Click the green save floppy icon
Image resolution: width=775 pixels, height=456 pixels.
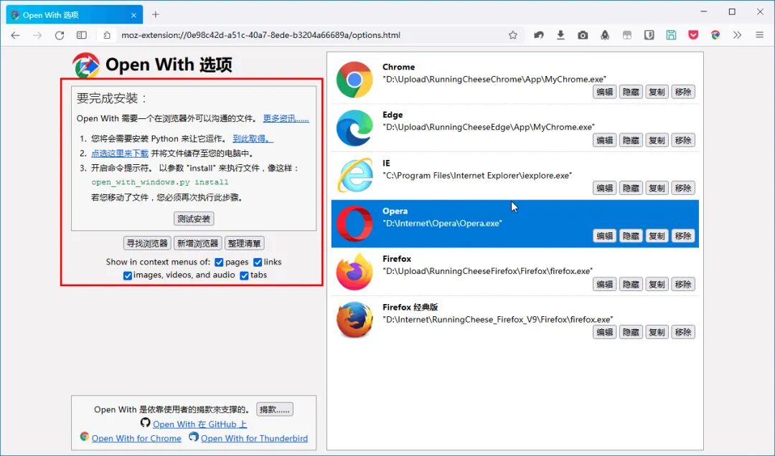(x=671, y=35)
